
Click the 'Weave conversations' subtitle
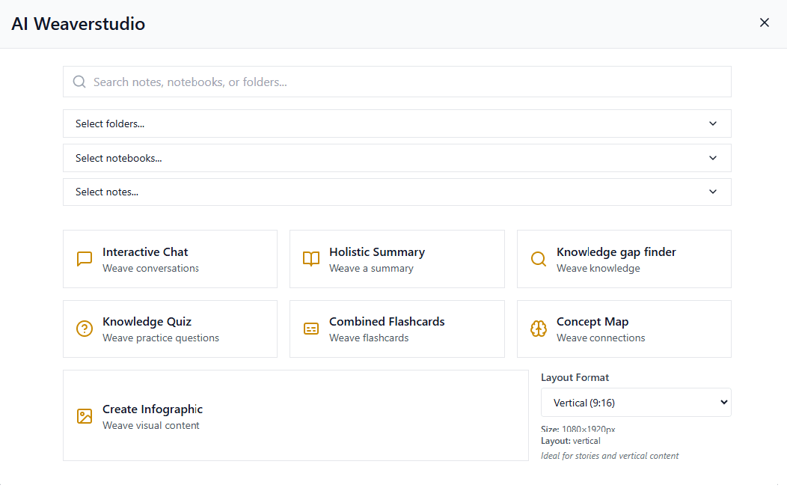tap(150, 269)
